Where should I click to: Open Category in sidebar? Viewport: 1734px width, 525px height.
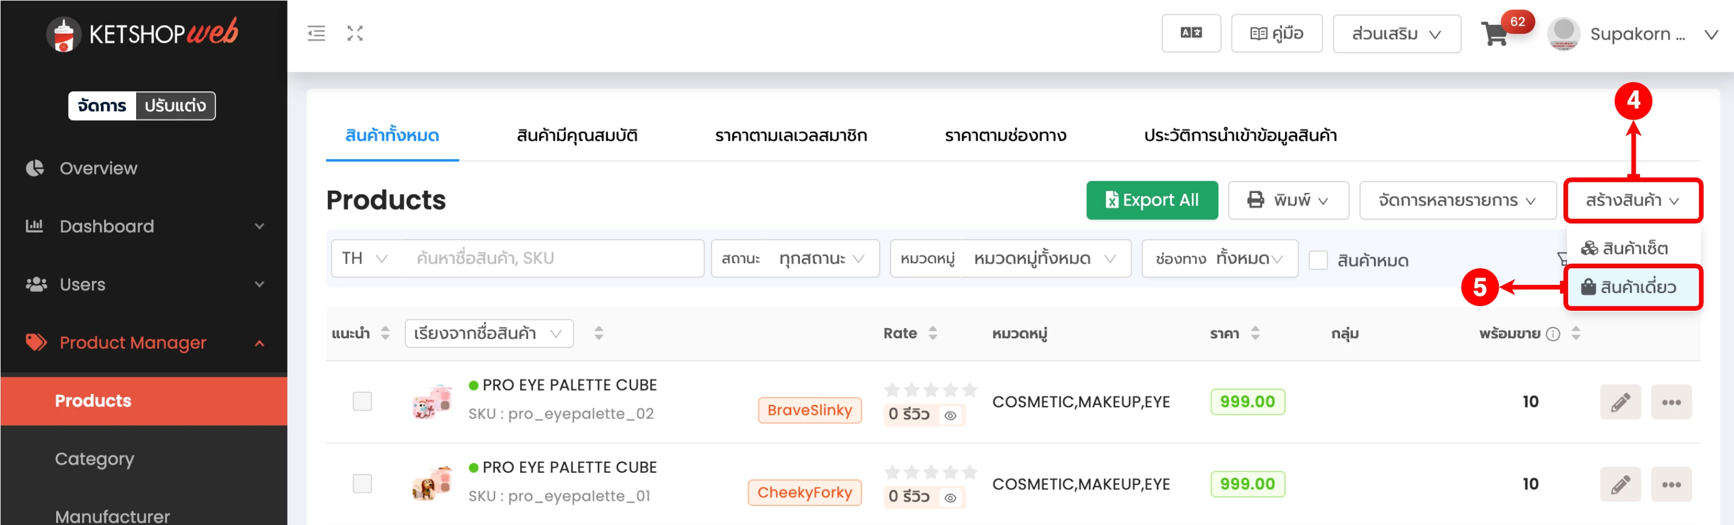(x=144, y=459)
